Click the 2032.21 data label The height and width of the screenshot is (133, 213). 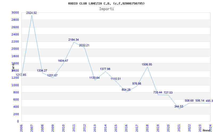pyautogui.click(x=84, y=45)
